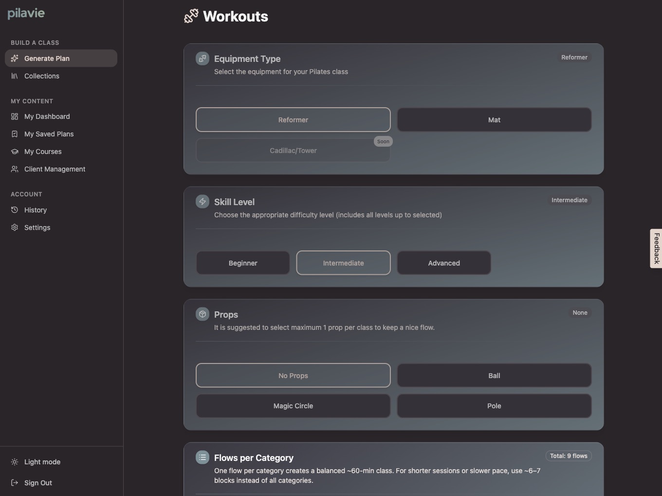The image size is (662, 496).
Task: Click Sign Out
Action: click(x=61, y=483)
